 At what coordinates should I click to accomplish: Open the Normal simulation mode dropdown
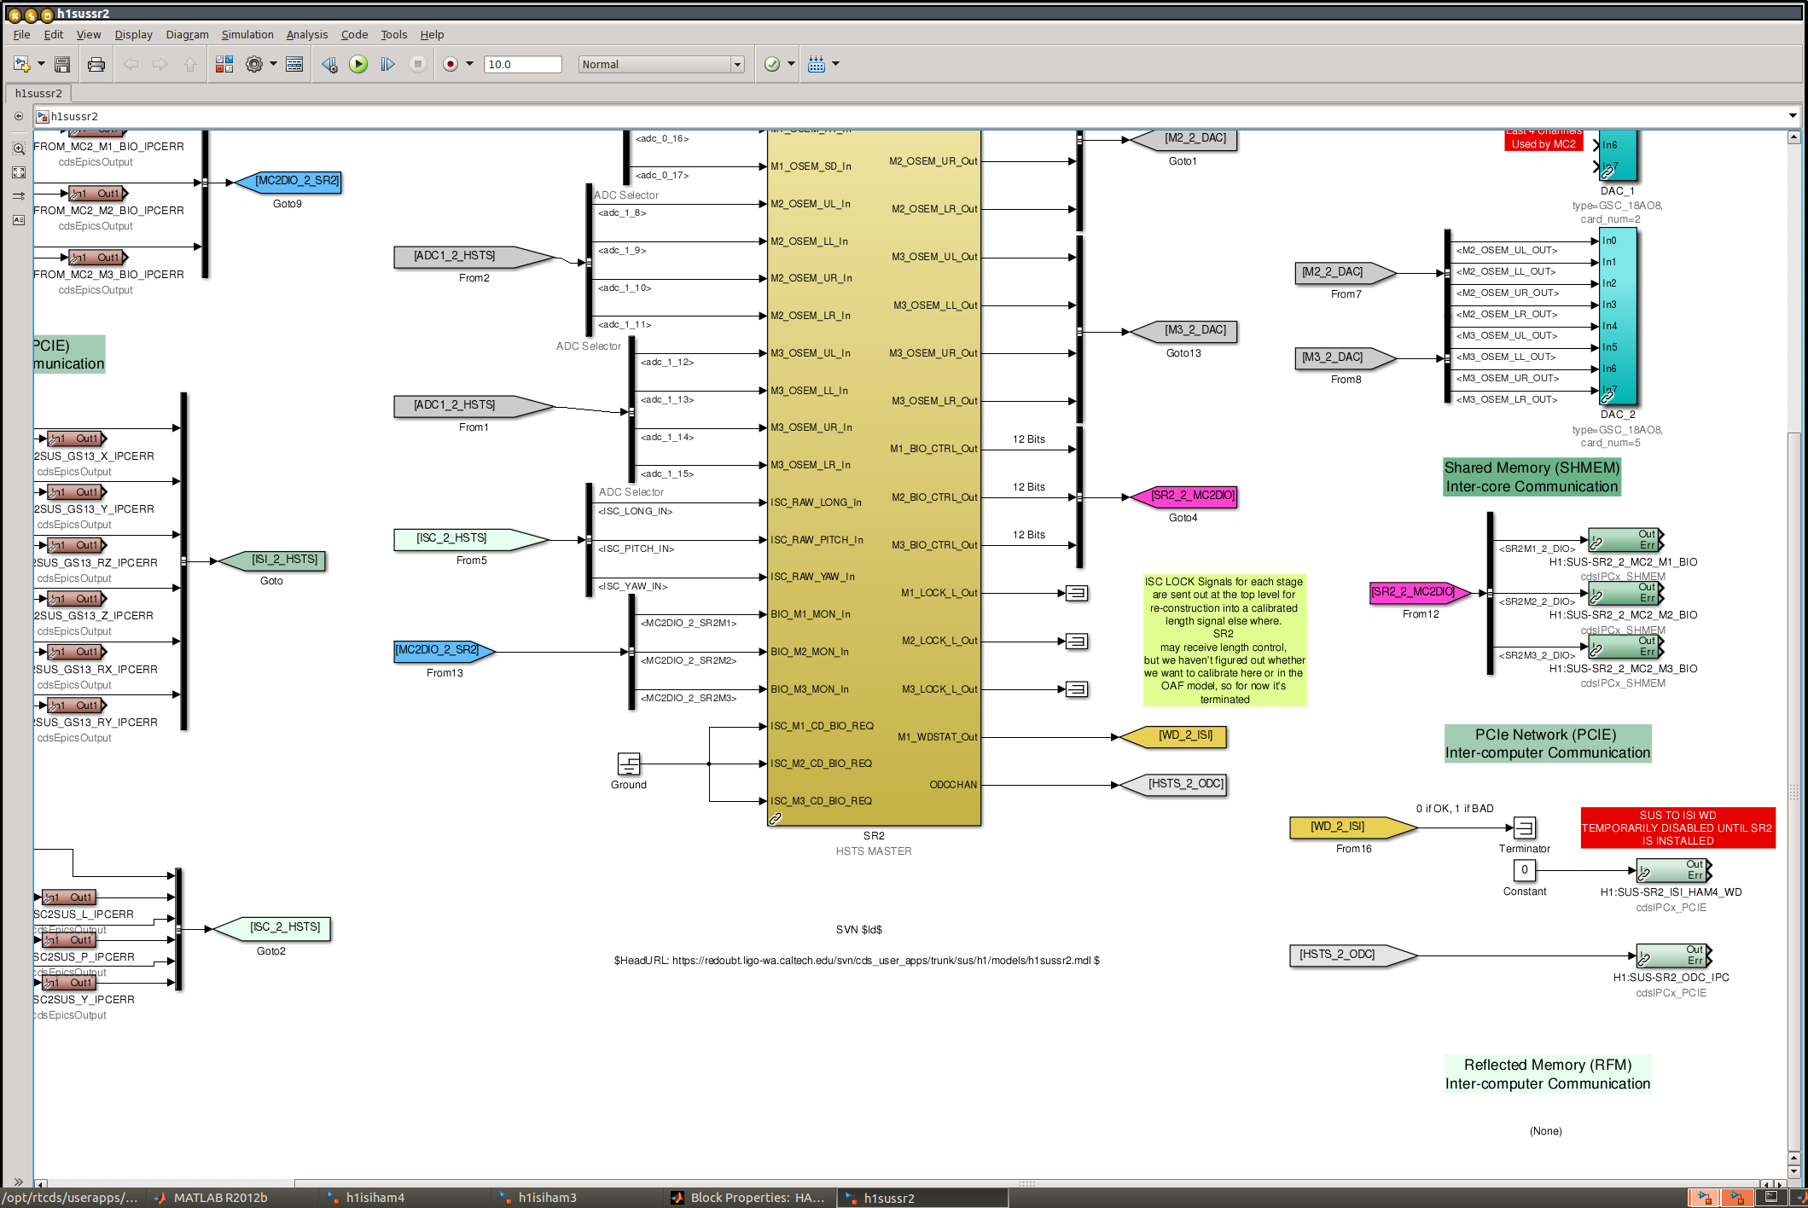click(661, 64)
